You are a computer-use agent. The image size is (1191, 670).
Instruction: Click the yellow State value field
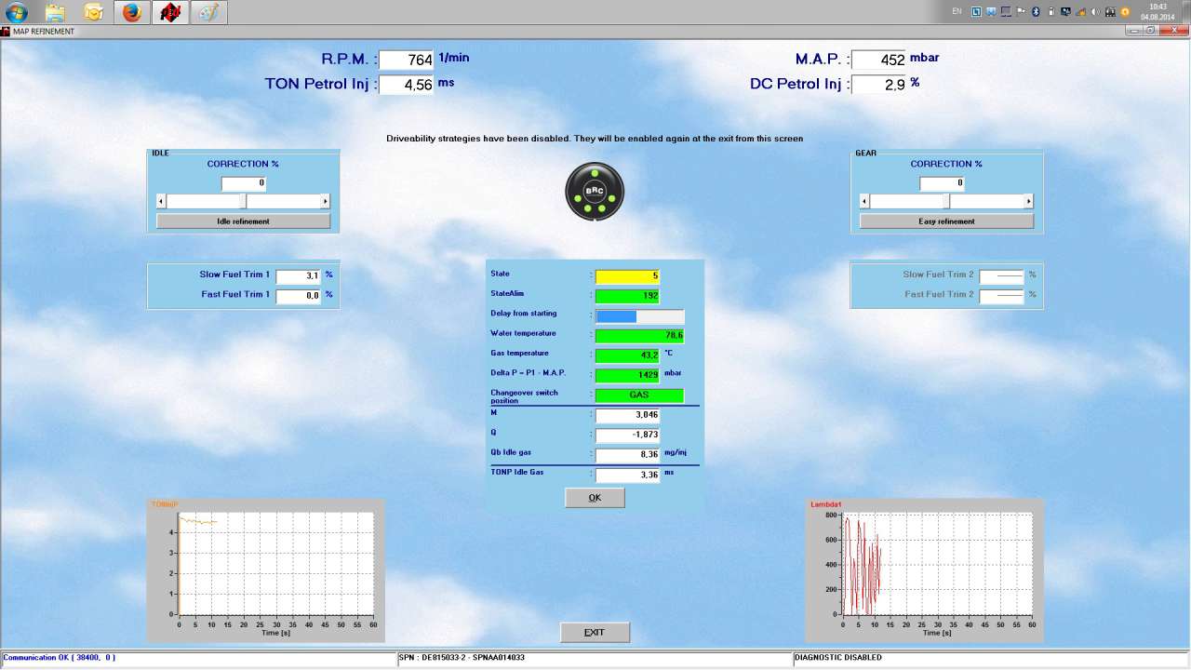point(627,276)
